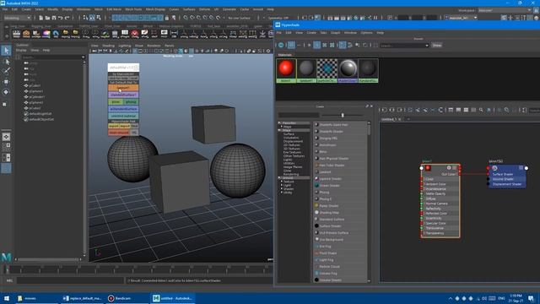Screen dimensions: 540x304
Task: Select the checkered particleCloud material swatch
Action: point(327,70)
